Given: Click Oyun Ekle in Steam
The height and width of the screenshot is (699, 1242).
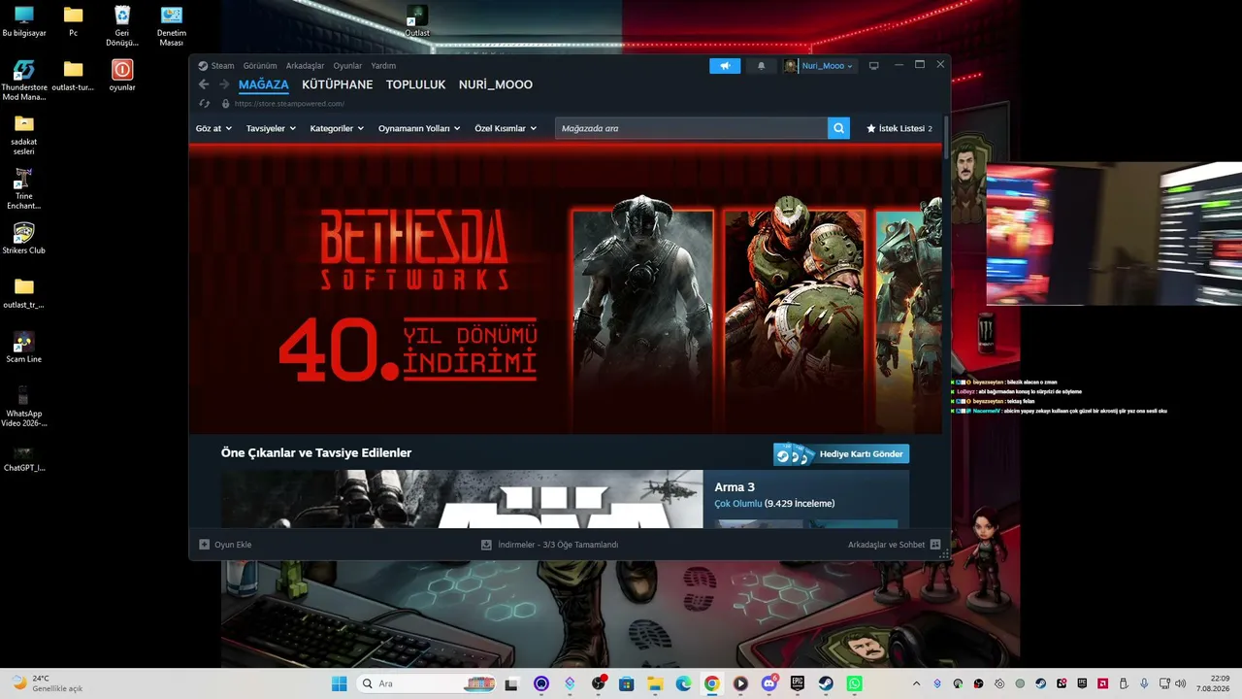Looking at the screenshot, I should 225,545.
